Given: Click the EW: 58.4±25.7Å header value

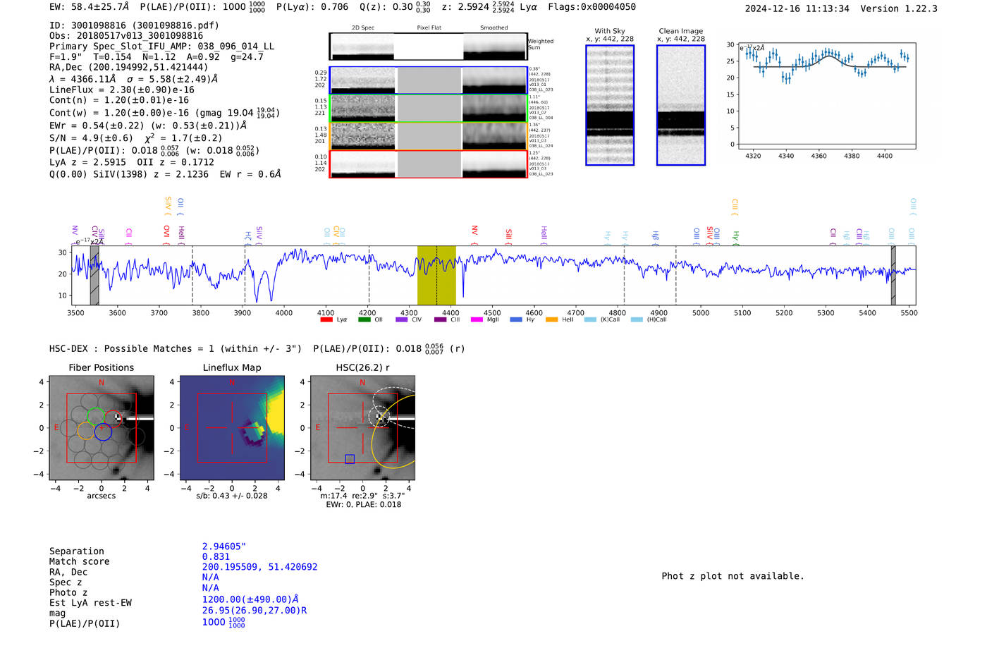Looking at the screenshot, I should (89, 7).
